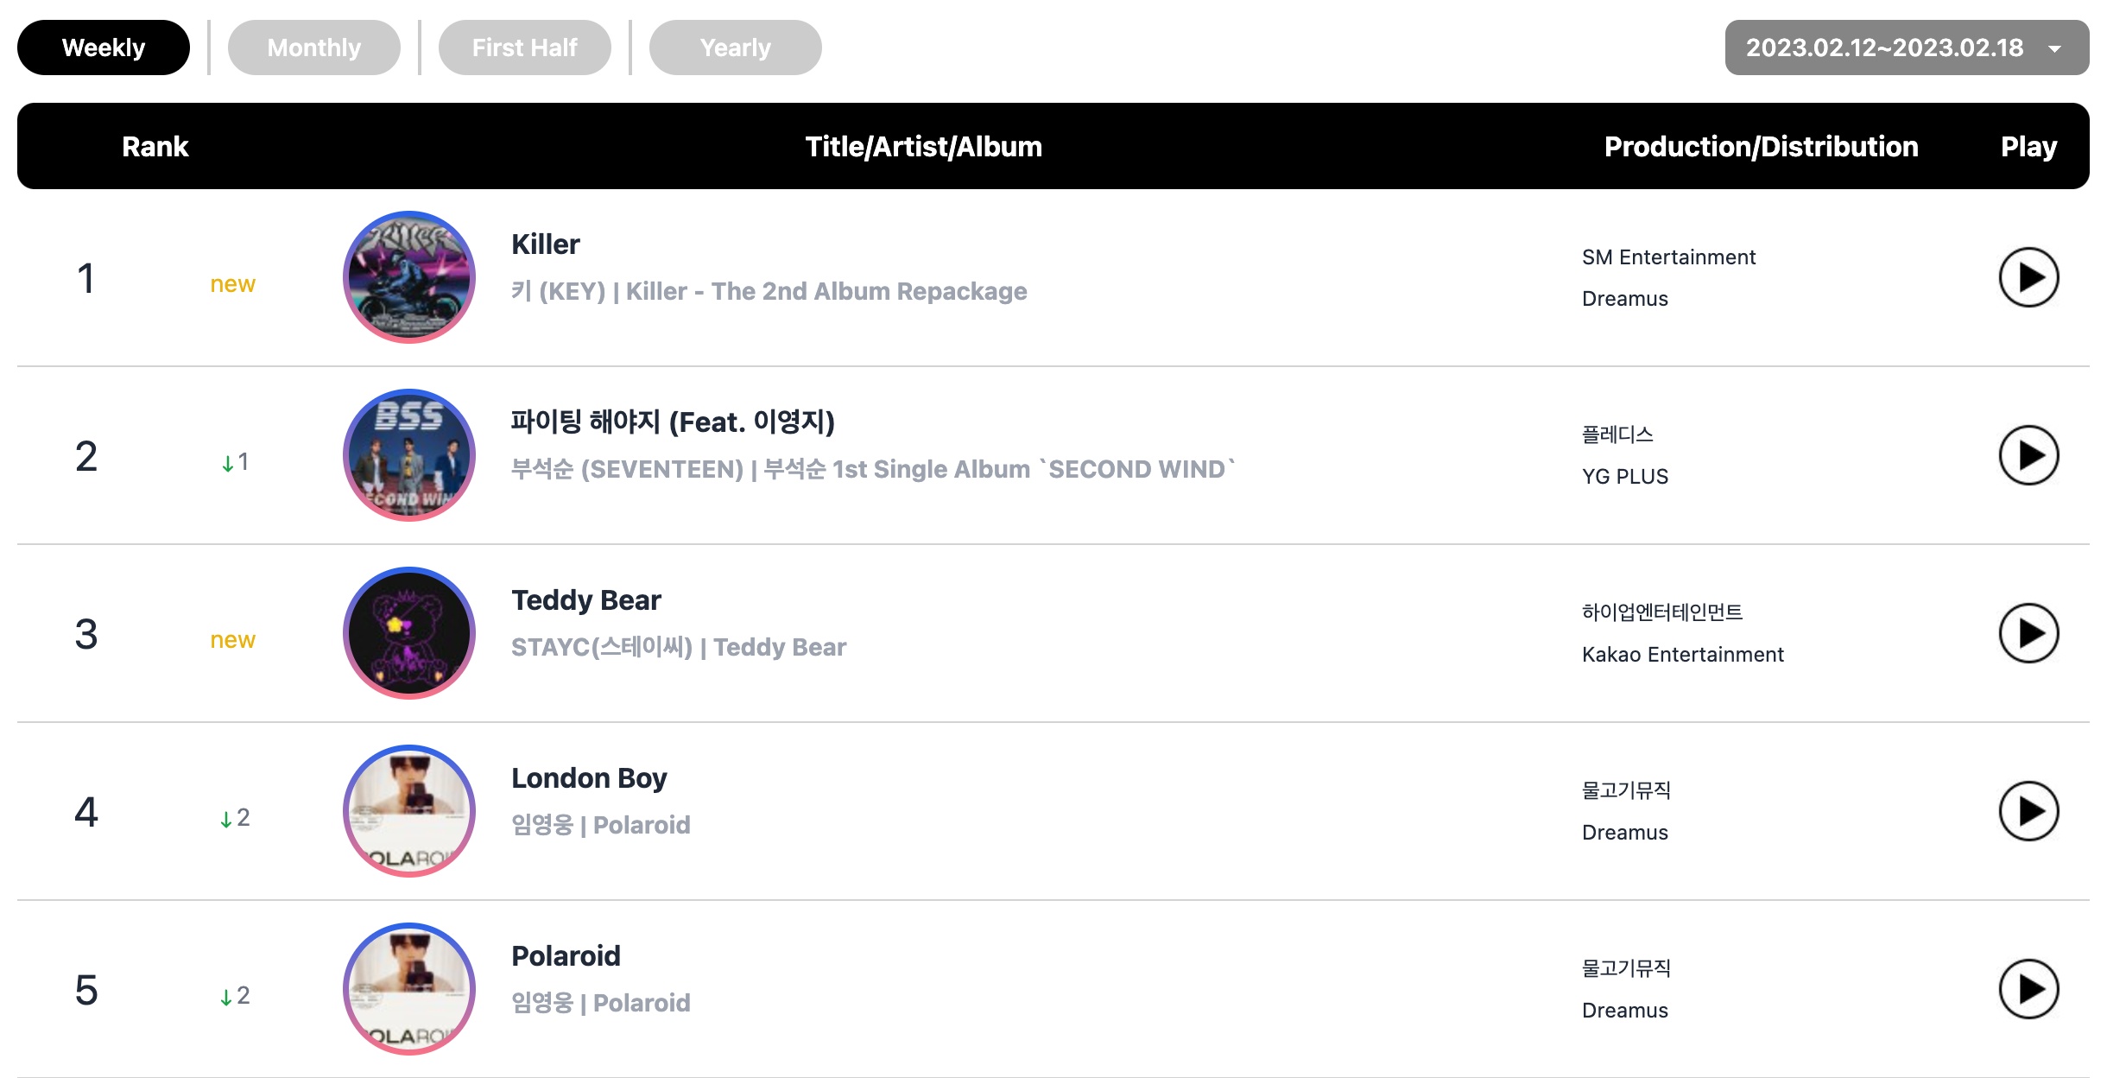The width and height of the screenshot is (2107, 1078).
Task: Play the BSS track ranked second
Action: pos(2028,455)
